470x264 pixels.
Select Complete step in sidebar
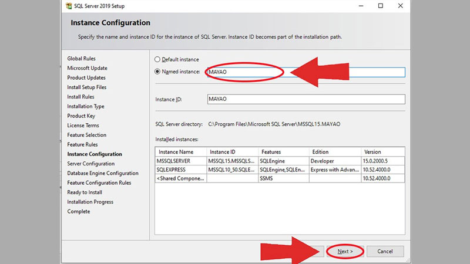(79, 212)
